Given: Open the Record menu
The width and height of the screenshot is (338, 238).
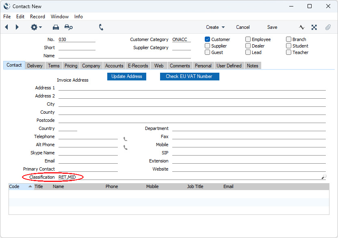Looking at the screenshot, I should click(x=37, y=17).
